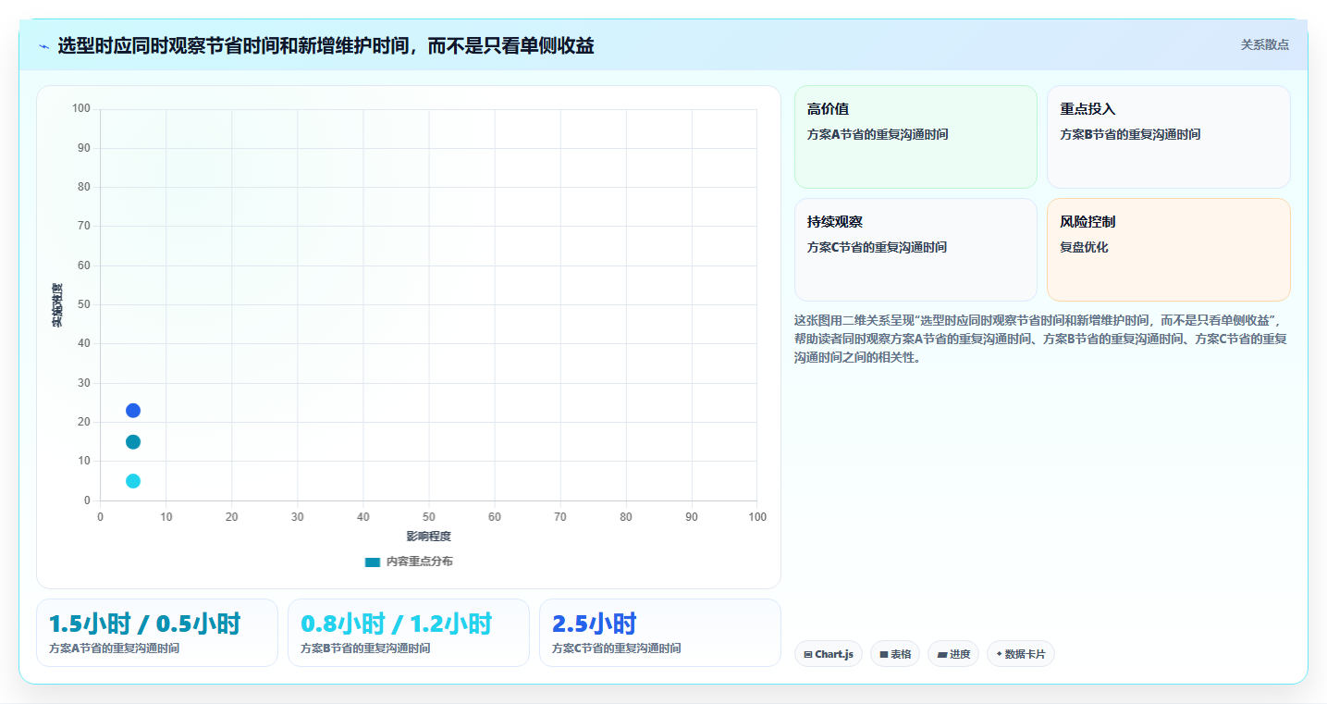Click the lightning icon beside the title

pos(43,46)
